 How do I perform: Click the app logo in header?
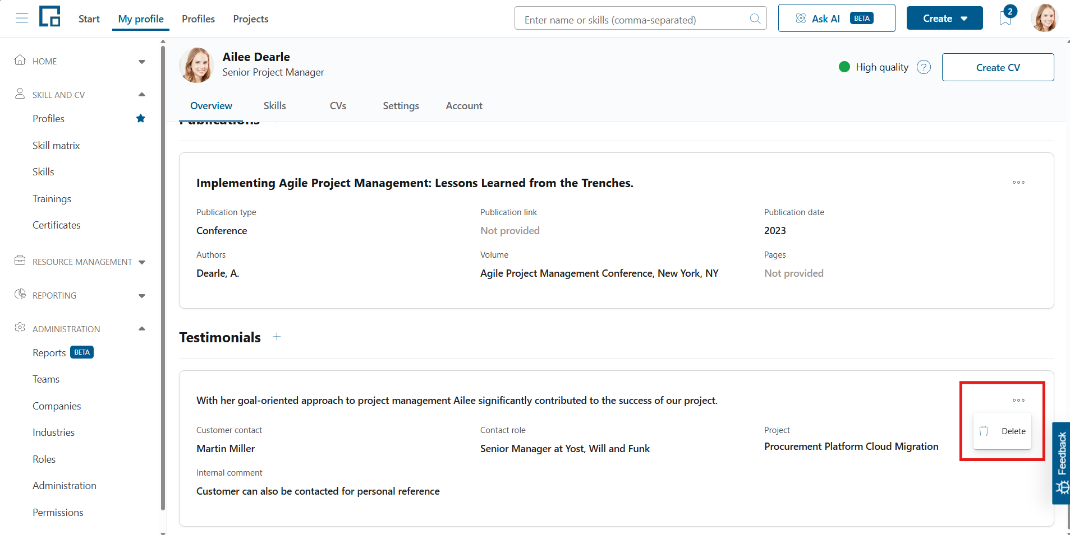(x=50, y=16)
